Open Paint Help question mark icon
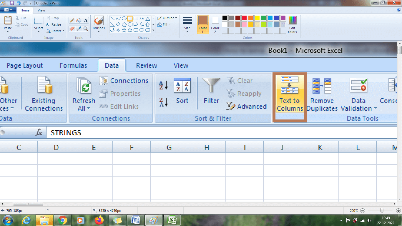The width and height of the screenshot is (402, 226). coord(399,10)
